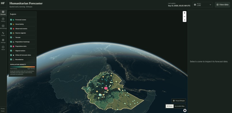Click the Terrain legend icon
Screen dimensions: 232x113
[14, 38]
